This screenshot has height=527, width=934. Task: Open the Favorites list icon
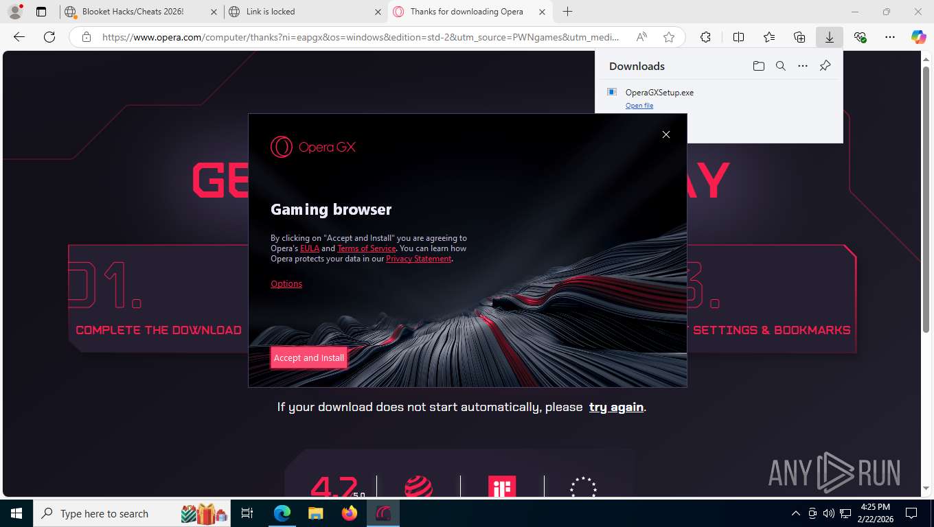pyautogui.click(x=768, y=37)
